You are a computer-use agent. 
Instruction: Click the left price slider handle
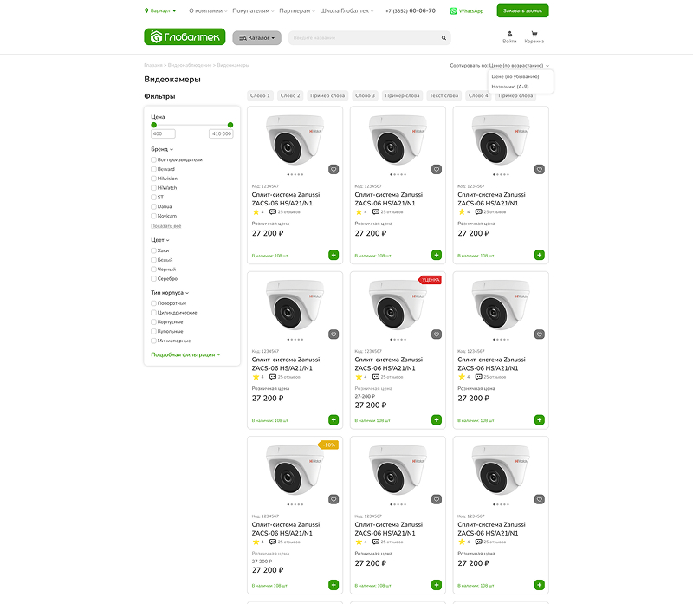click(x=154, y=125)
